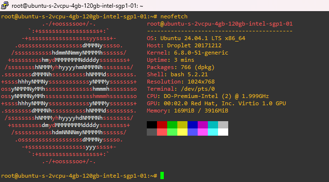
Task: Click the Memory line 169MiB / 3916MiB
Action: pyautogui.click(x=188, y=111)
